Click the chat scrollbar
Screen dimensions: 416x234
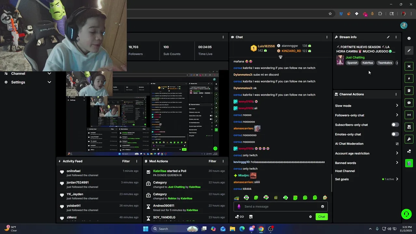point(331,183)
